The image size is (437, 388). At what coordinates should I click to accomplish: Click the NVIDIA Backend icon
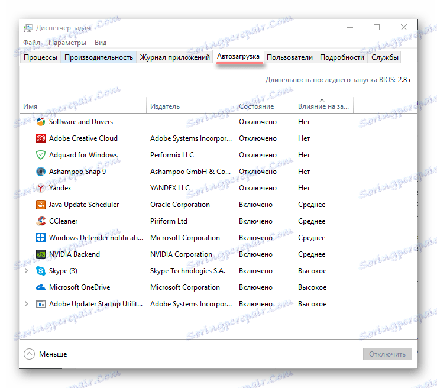tap(41, 254)
